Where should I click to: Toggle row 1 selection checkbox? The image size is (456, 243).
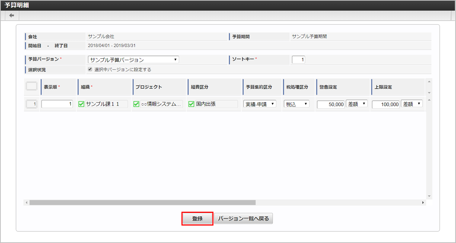coord(32,104)
